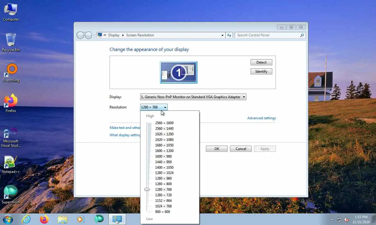Open Make text and other items link
This screenshot has height=225, width=376.
[x=125, y=128]
